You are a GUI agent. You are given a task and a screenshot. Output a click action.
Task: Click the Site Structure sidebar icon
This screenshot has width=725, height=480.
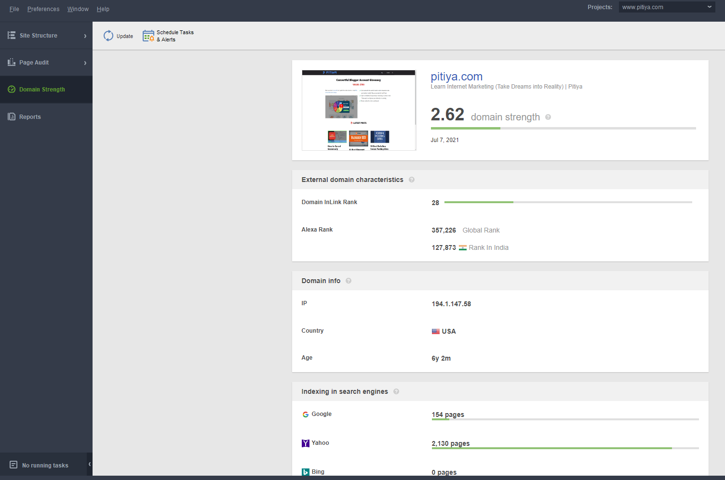12,35
